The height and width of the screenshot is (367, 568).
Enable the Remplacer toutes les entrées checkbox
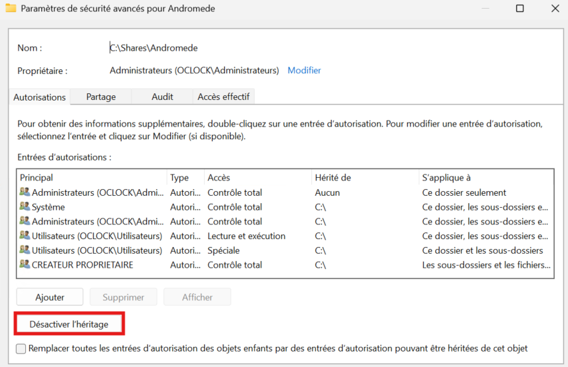click(21, 348)
